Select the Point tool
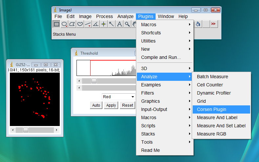 (x=103, y=24)
